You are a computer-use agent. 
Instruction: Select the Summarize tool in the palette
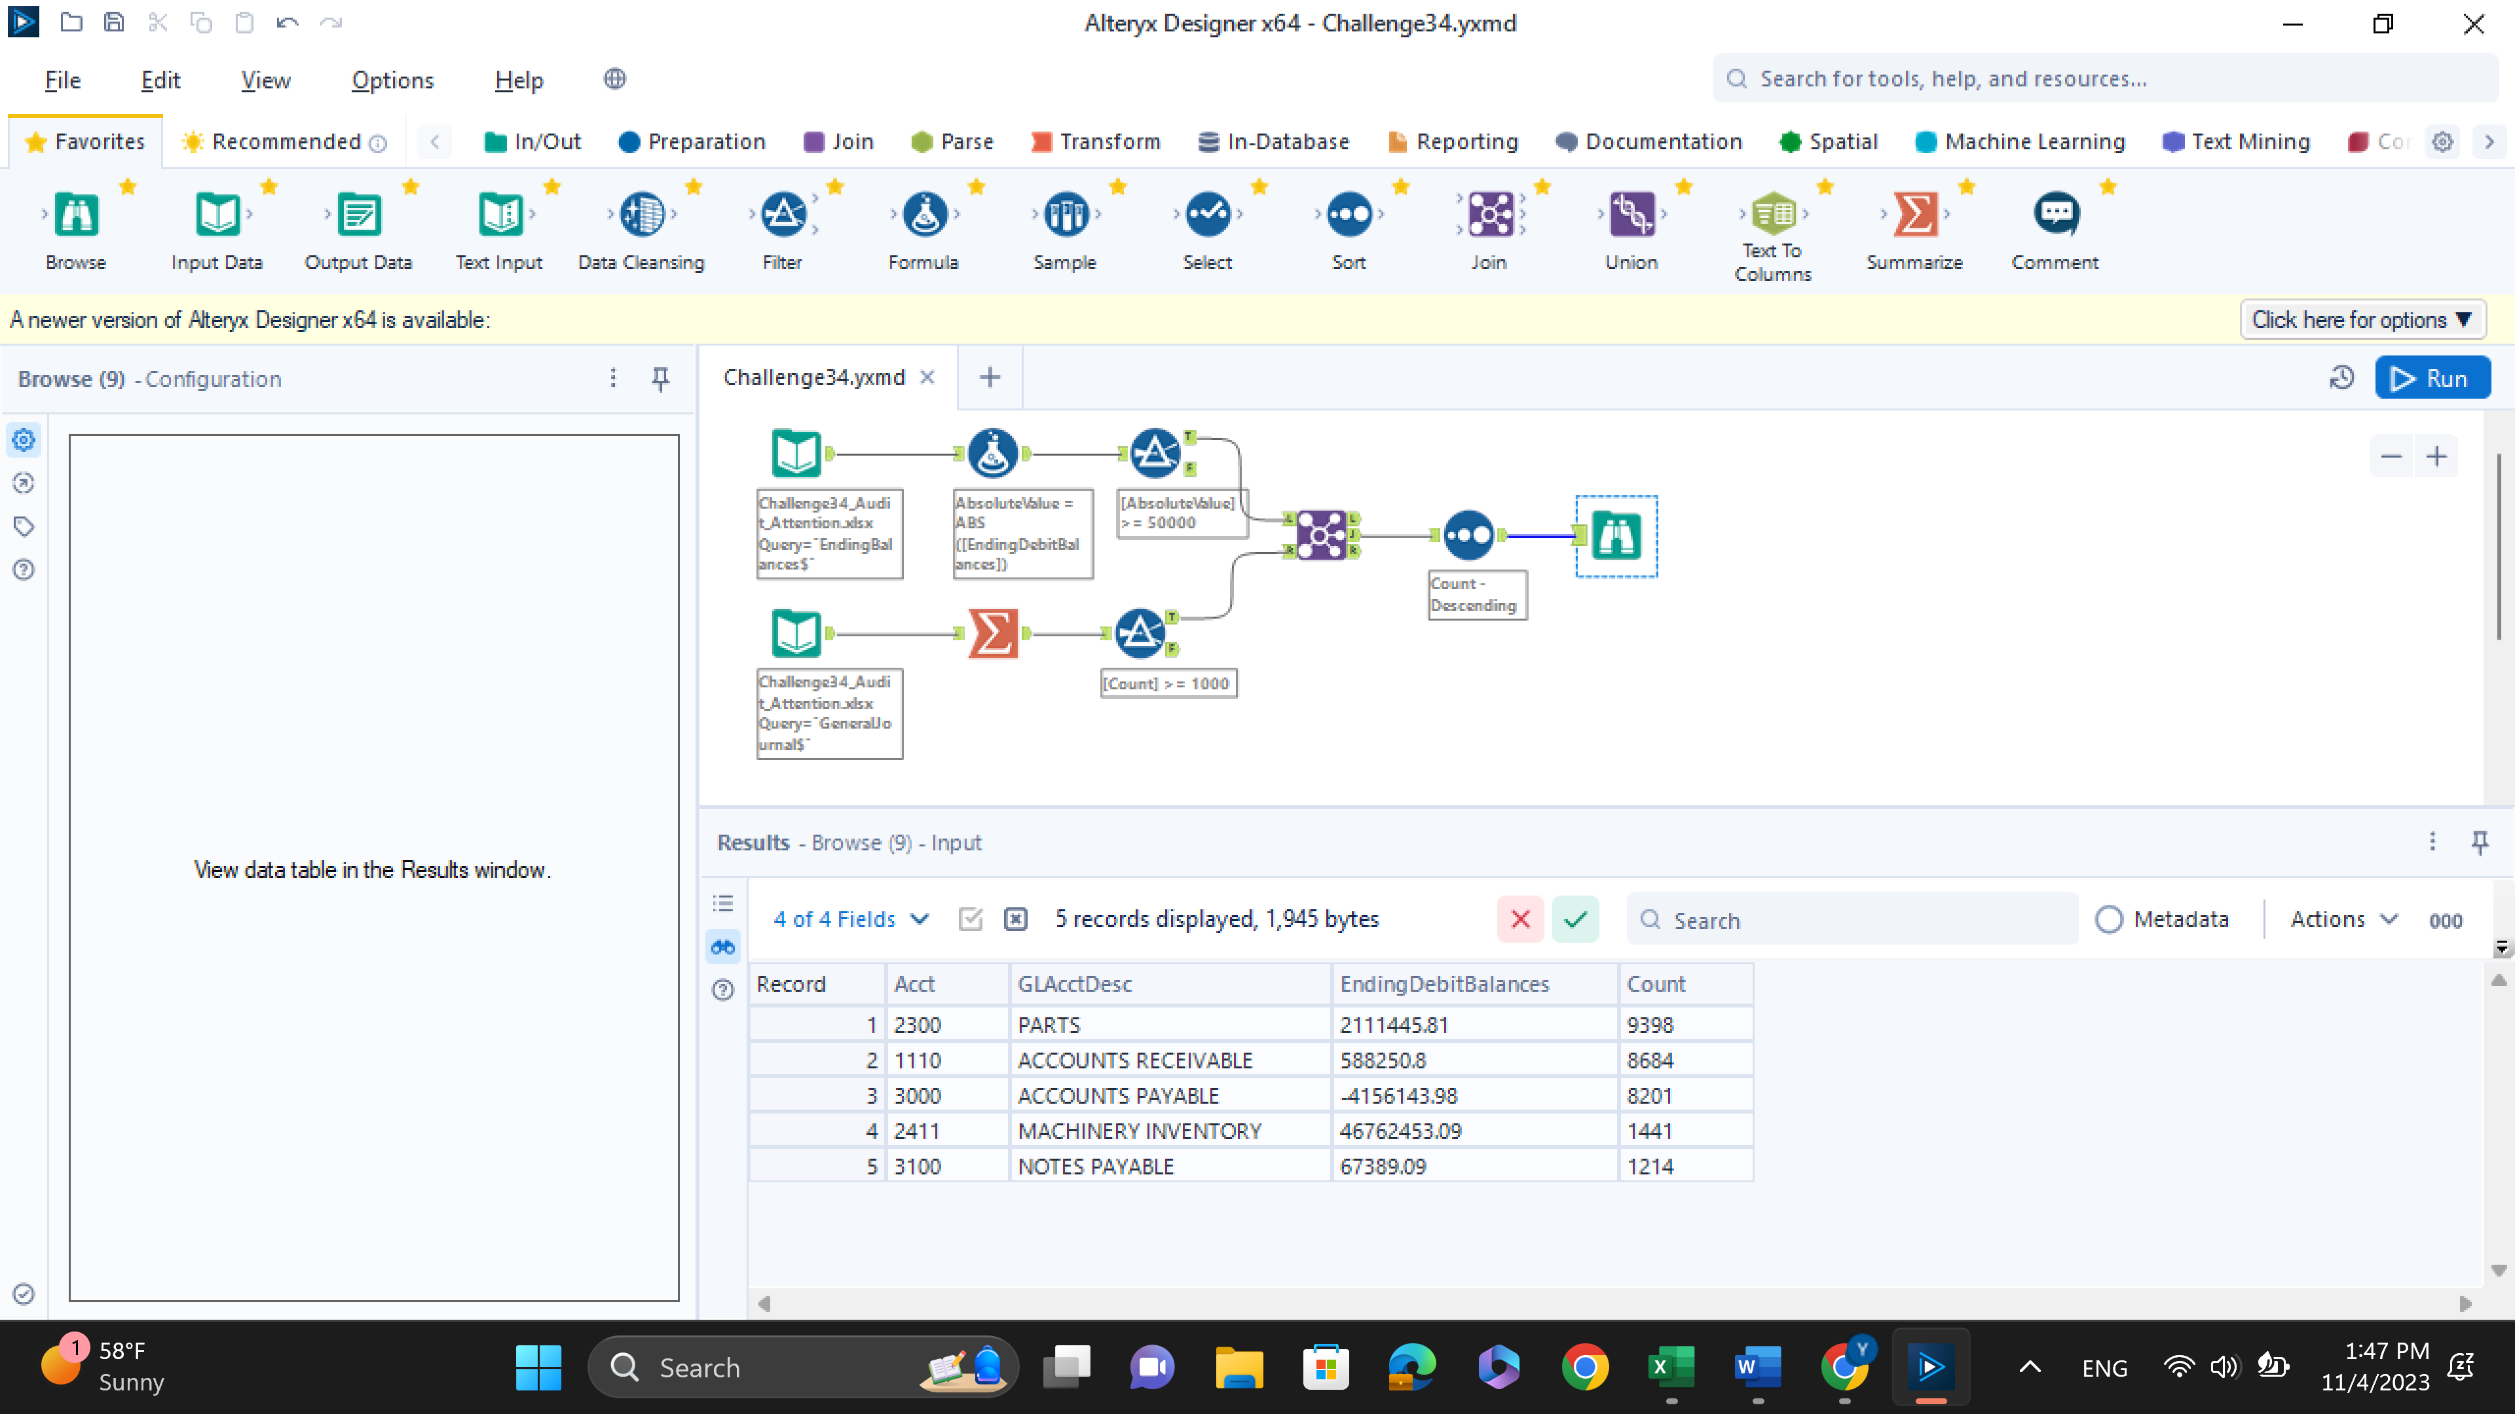1914,215
